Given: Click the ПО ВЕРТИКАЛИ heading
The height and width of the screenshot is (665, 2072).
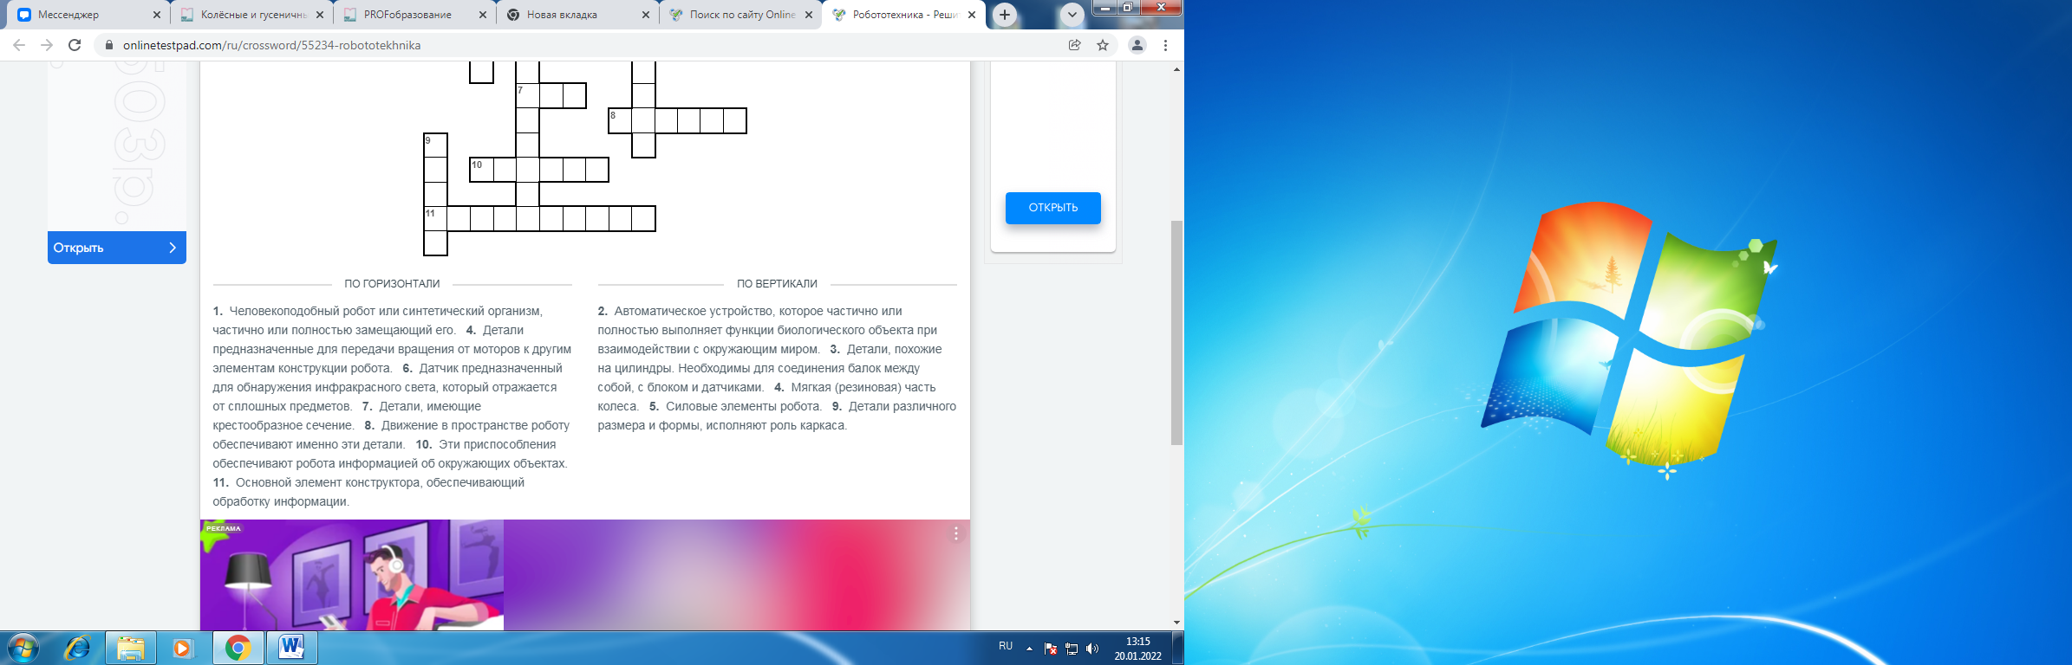Looking at the screenshot, I should coord(777,283).
